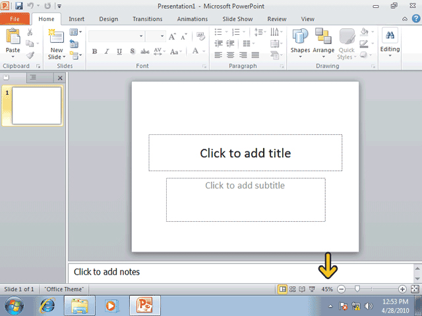
Task: Increase font size with the large A icon
Action: coord(172,37)
